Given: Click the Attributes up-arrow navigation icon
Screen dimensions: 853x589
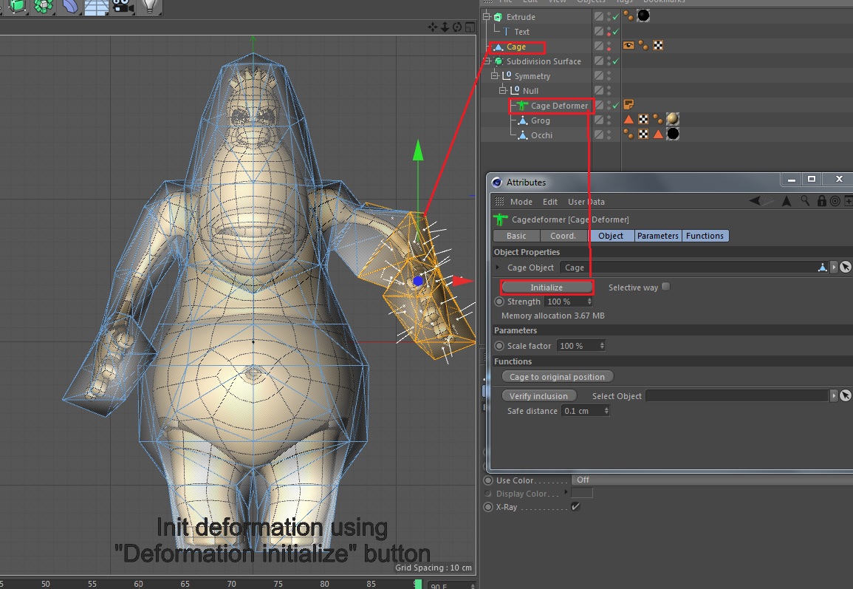Looking at the screenshot, I should pyautogui.click(x=787, y=201).
